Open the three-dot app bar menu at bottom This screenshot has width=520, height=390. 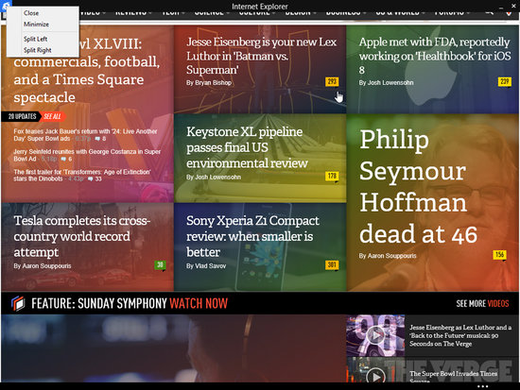(483, 386)
